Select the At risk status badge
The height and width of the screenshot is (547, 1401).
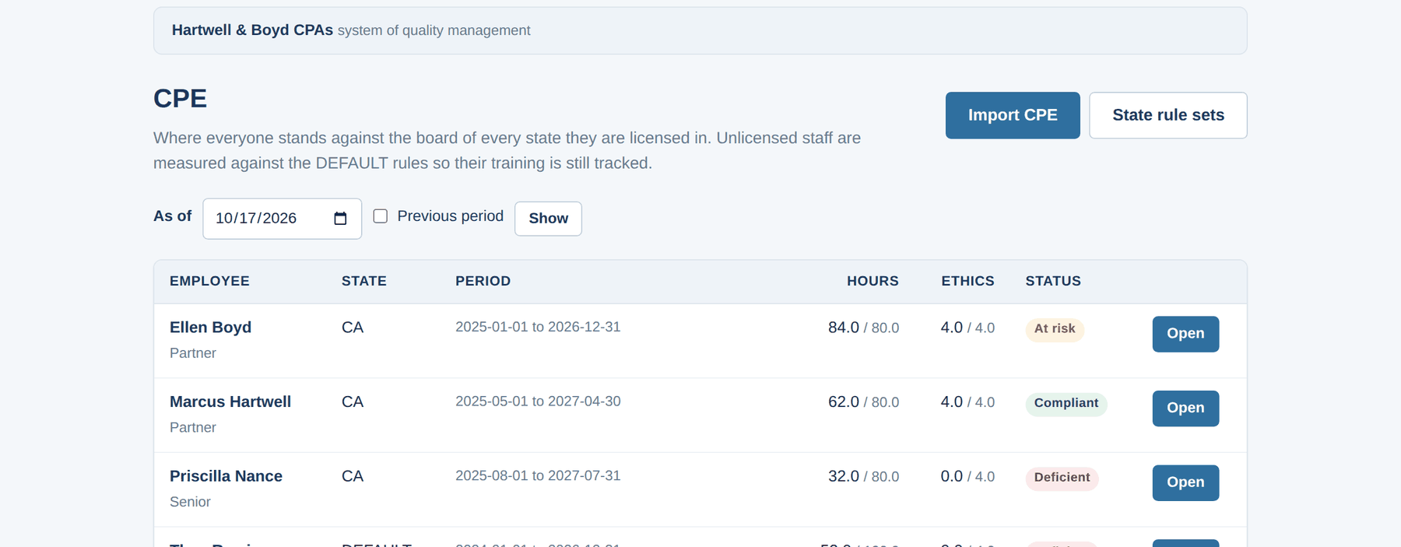(x=1055, y=329)
